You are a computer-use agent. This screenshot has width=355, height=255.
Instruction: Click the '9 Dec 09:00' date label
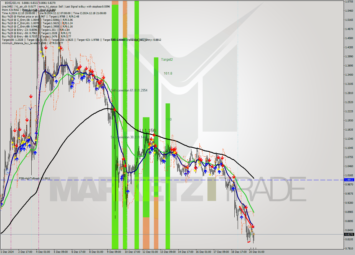coord(114,252)
